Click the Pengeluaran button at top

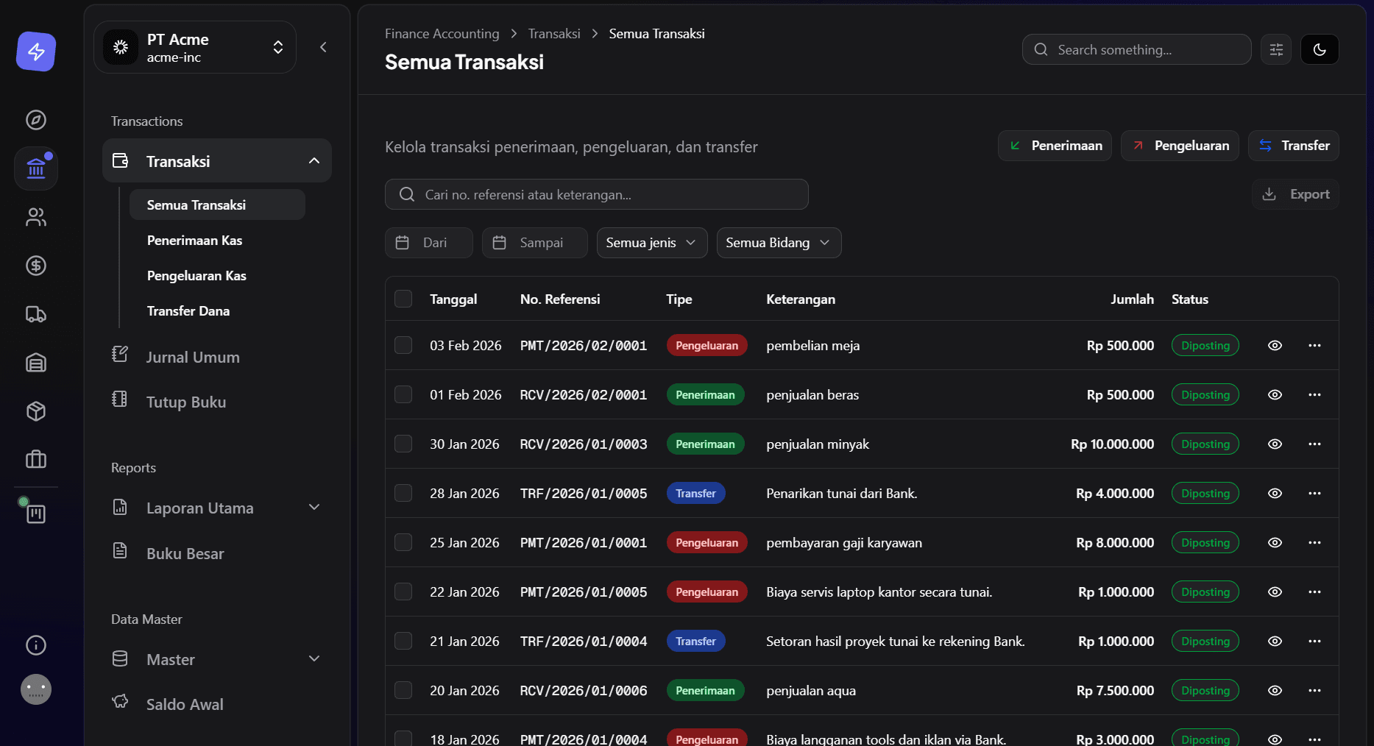point(1180,146)
